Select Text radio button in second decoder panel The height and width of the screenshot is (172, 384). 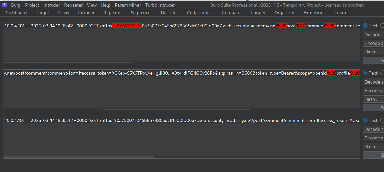(365, 73)
